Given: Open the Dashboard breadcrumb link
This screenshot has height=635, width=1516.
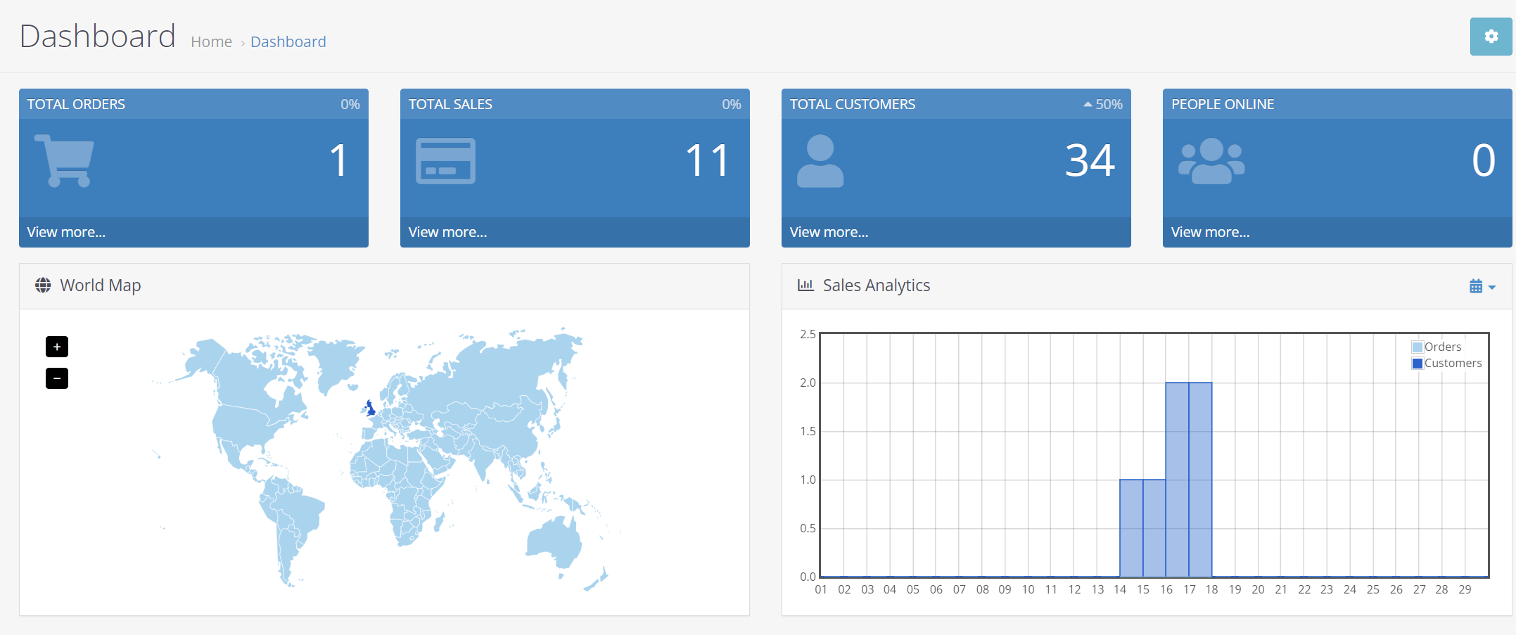Looking at the screenshot, I should coord(288,42).
